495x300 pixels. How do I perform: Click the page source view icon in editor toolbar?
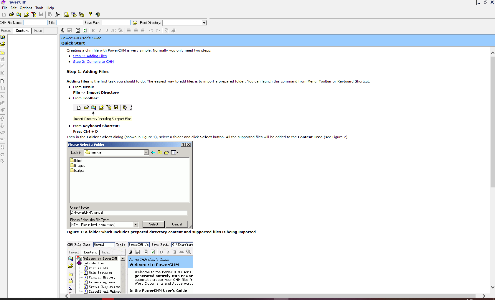pyautogui.click(x=78, y=30)
